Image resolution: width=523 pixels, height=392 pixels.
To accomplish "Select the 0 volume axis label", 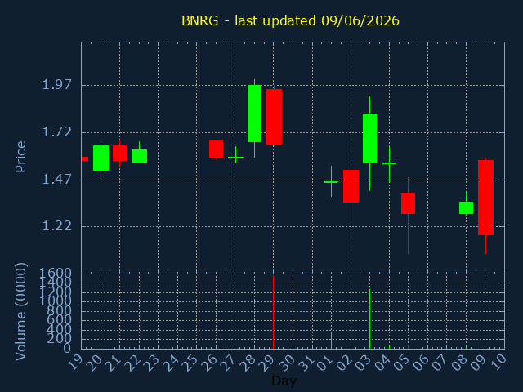I will (x=67, y=349).
